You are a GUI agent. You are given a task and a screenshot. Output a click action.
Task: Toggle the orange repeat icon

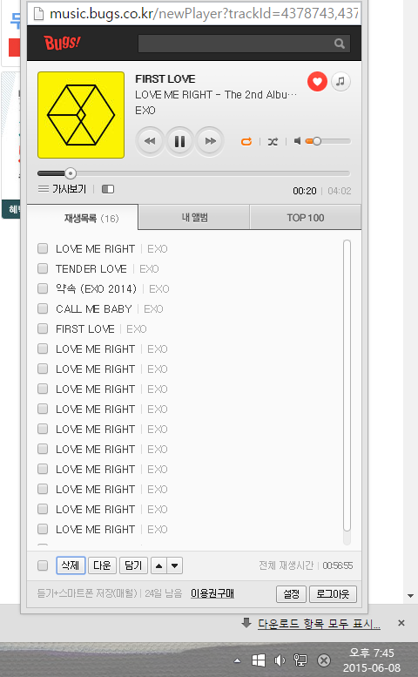pyautogui.click(x=246, y=141)
